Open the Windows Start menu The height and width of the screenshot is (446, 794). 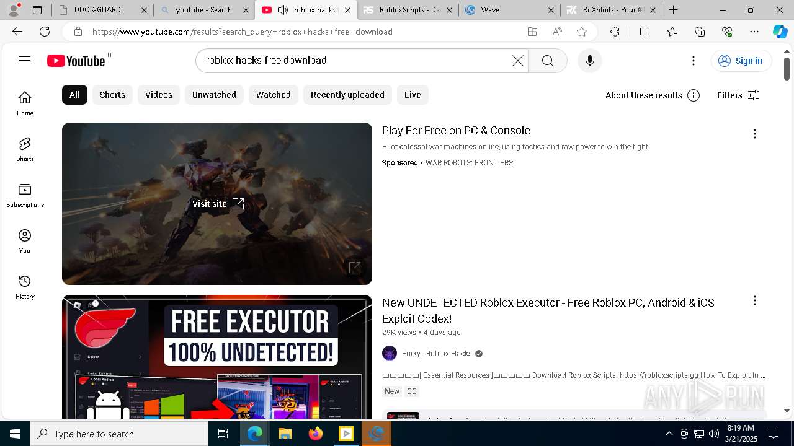point(15,434)
